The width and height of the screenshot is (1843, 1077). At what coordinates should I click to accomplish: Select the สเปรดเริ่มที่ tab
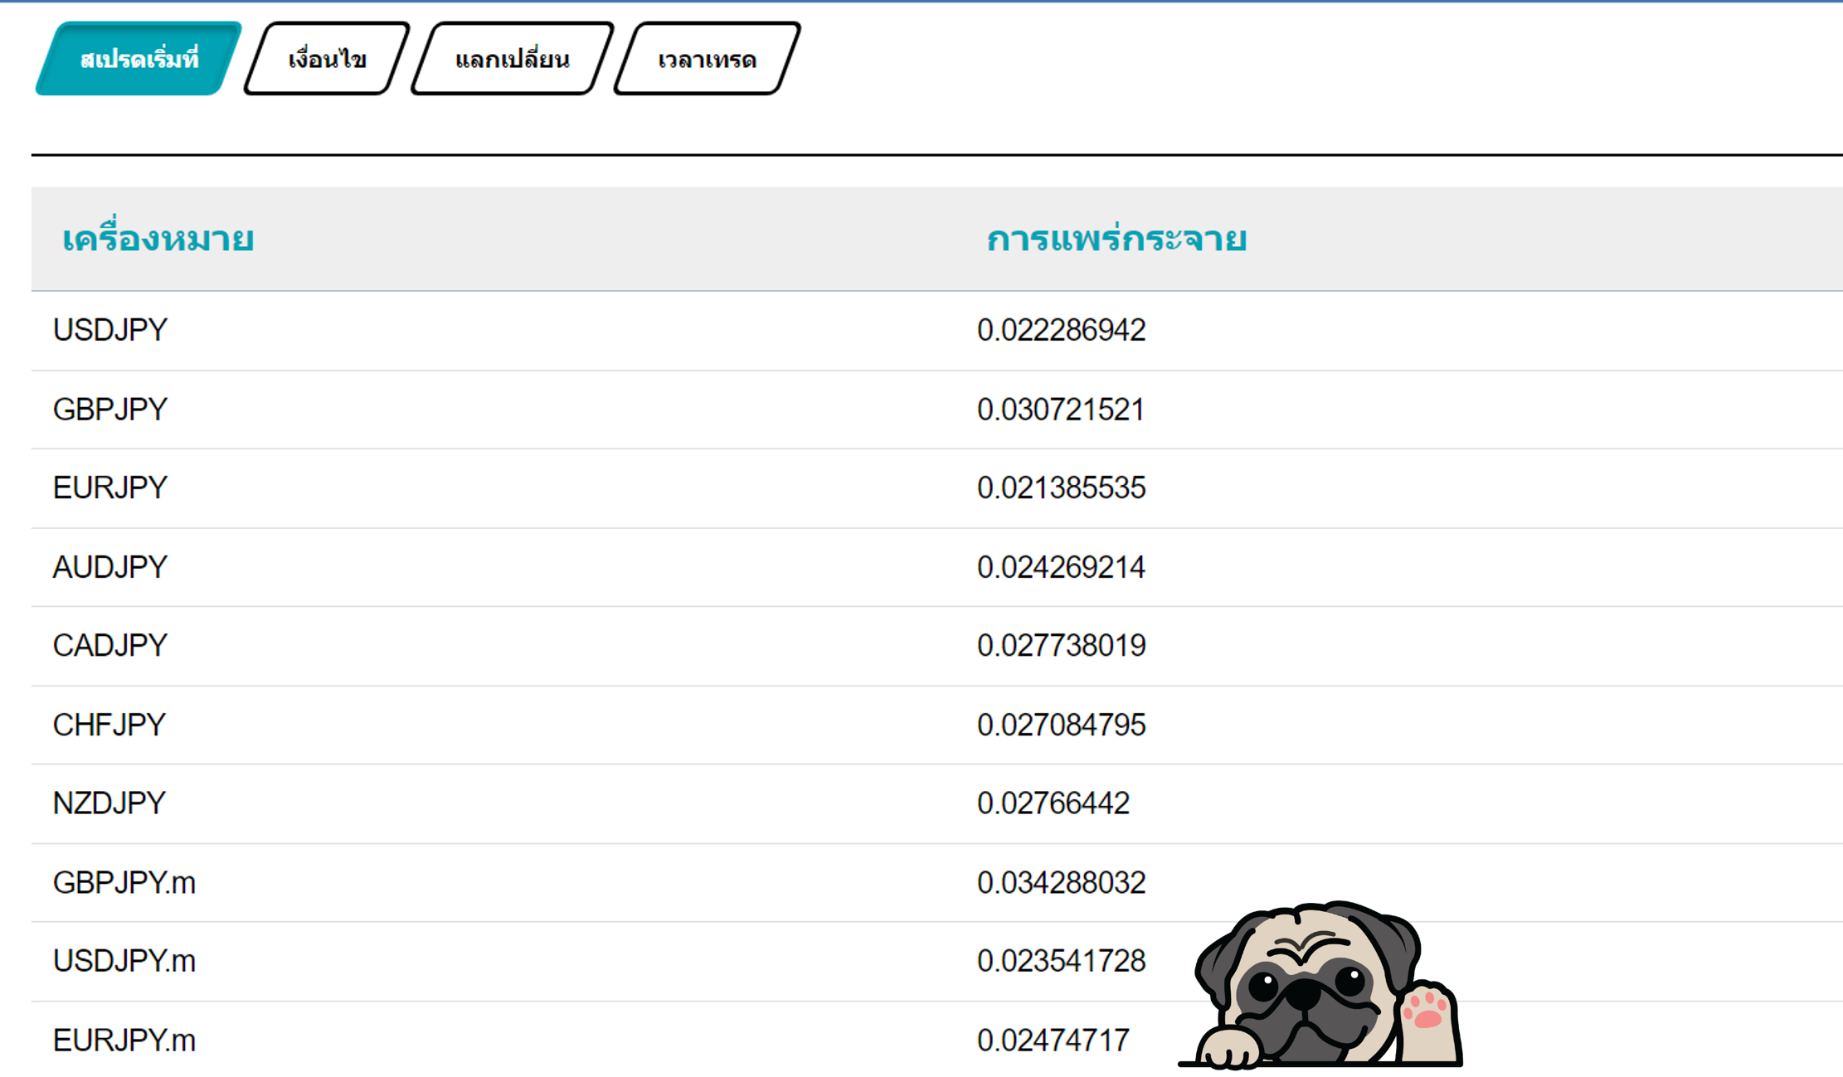139,59
